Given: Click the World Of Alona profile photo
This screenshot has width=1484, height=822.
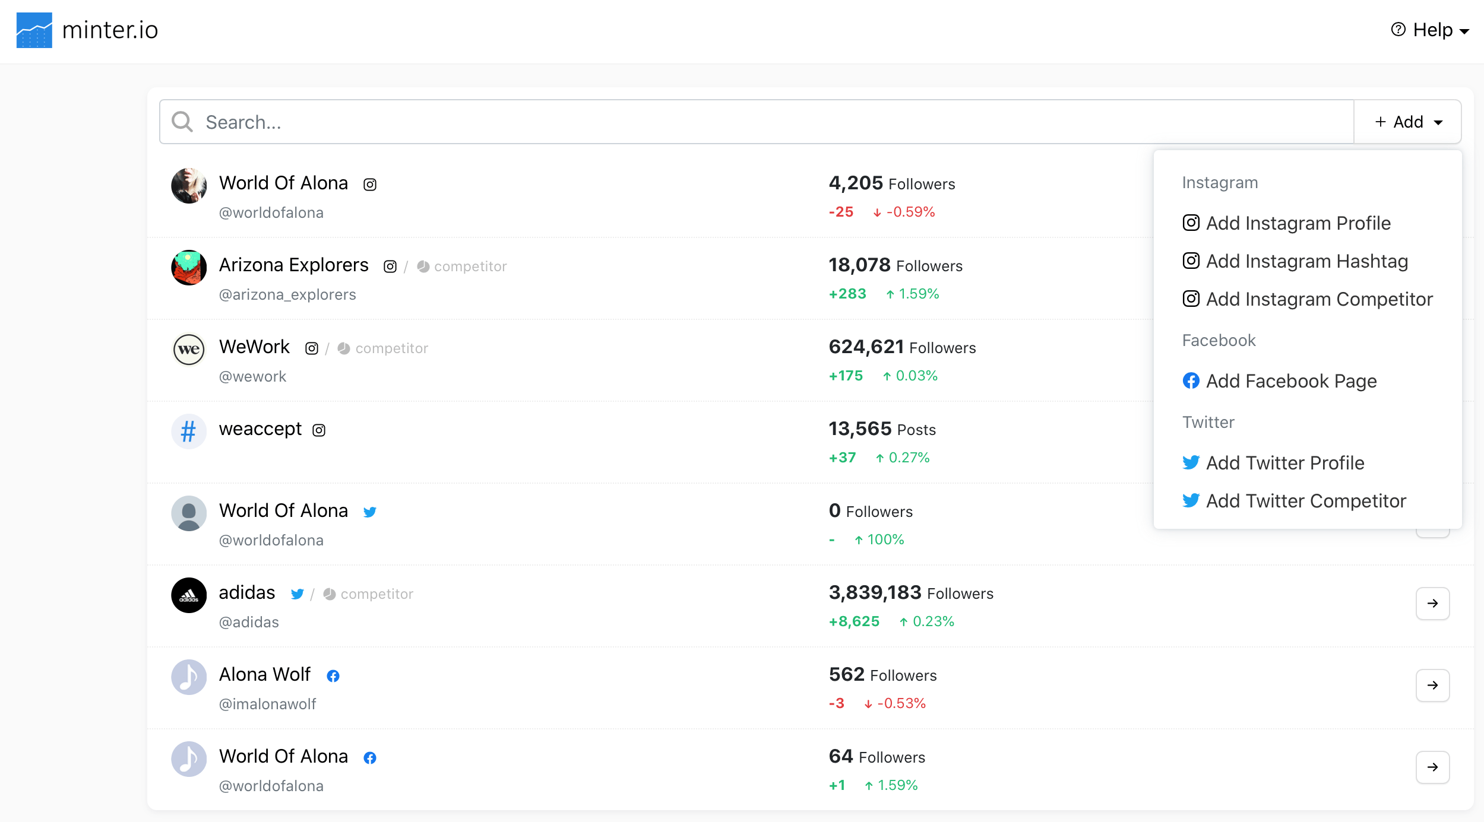Looking at the screenshot, I should [x=188, y=185].
